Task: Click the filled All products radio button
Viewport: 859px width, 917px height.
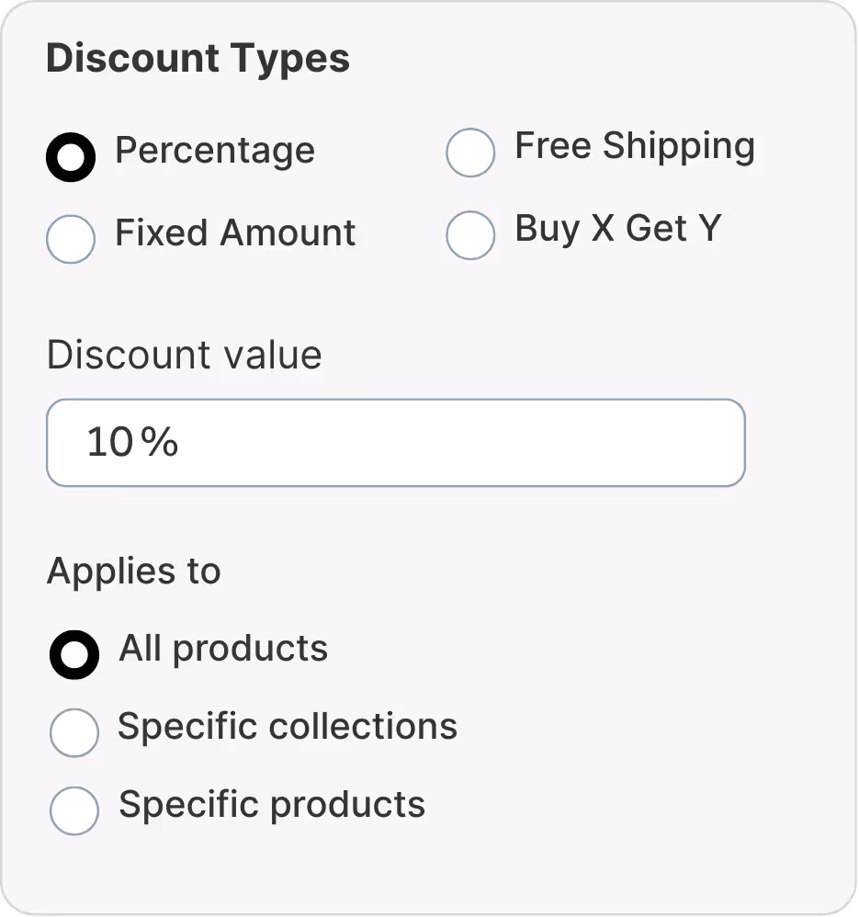Action: (x=73, y=654)
